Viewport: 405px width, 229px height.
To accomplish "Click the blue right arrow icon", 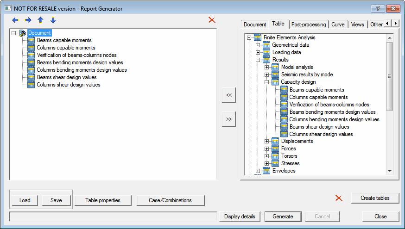I will pos(28,20).
